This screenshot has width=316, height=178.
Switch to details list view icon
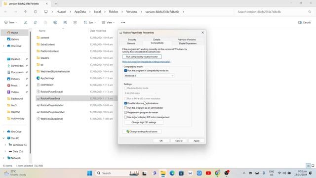tap(308, 166)
